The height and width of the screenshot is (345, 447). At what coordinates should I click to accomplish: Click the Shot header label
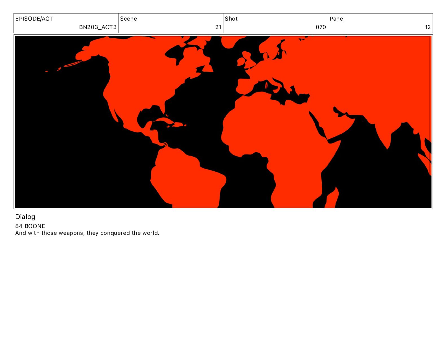(231, 19)
